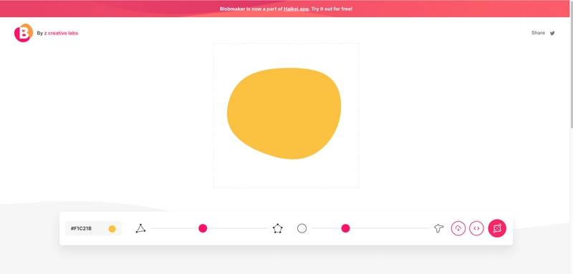573x274 pixels.
Task: Click the 'Try it out for free!' banner text
Action: [332, 9]
